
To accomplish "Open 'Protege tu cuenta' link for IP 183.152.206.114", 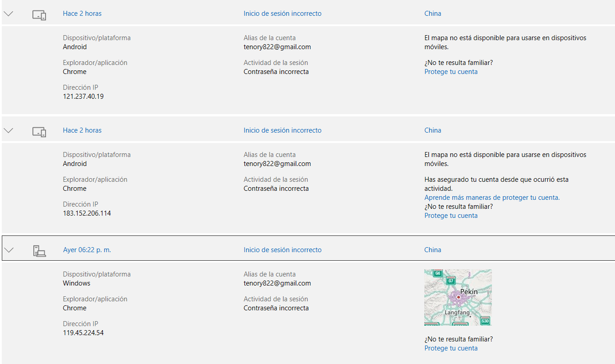I will click(x=451, y=216).
